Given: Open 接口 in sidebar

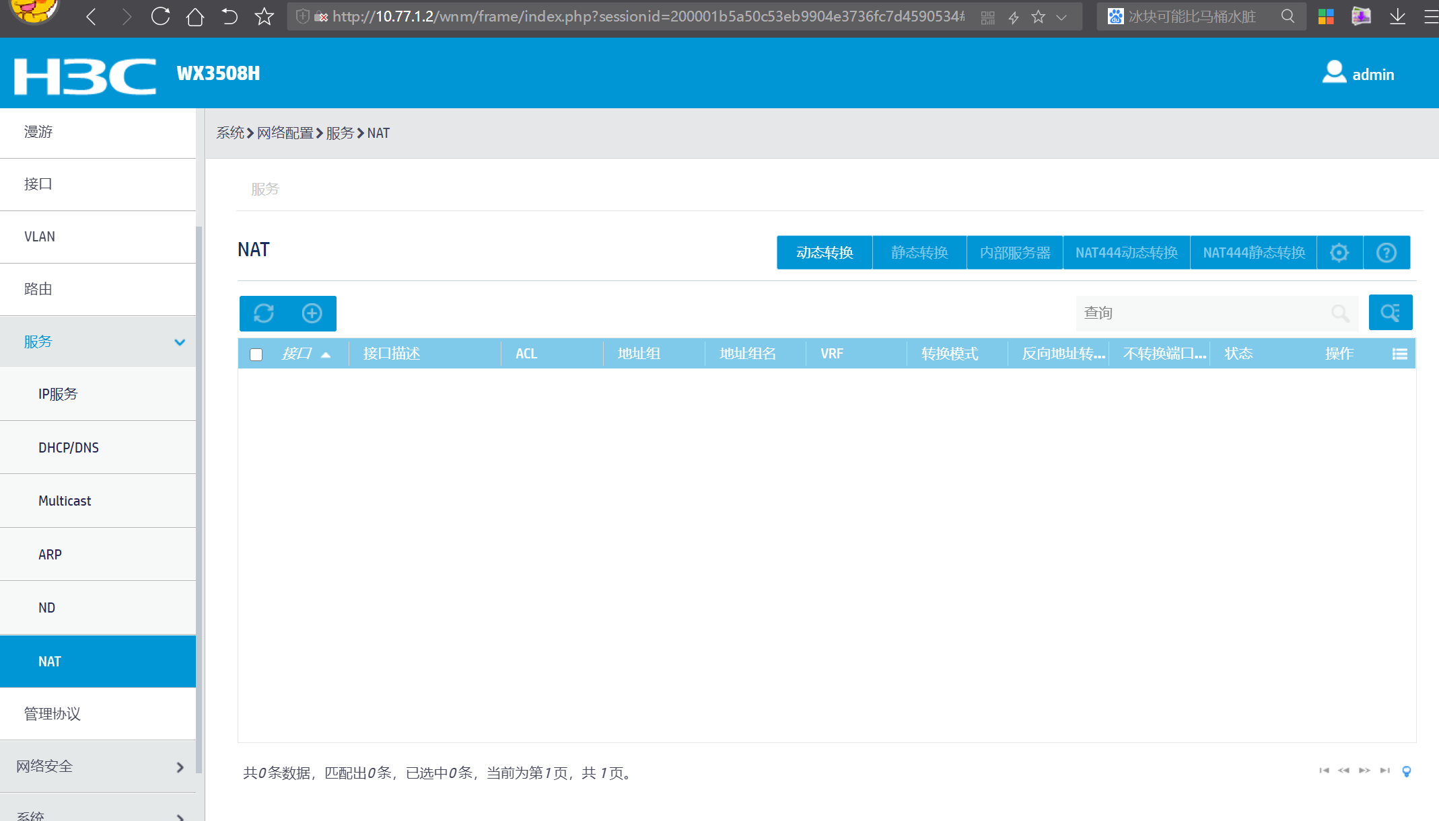Looking at the screenshot, I should [98, 184].
